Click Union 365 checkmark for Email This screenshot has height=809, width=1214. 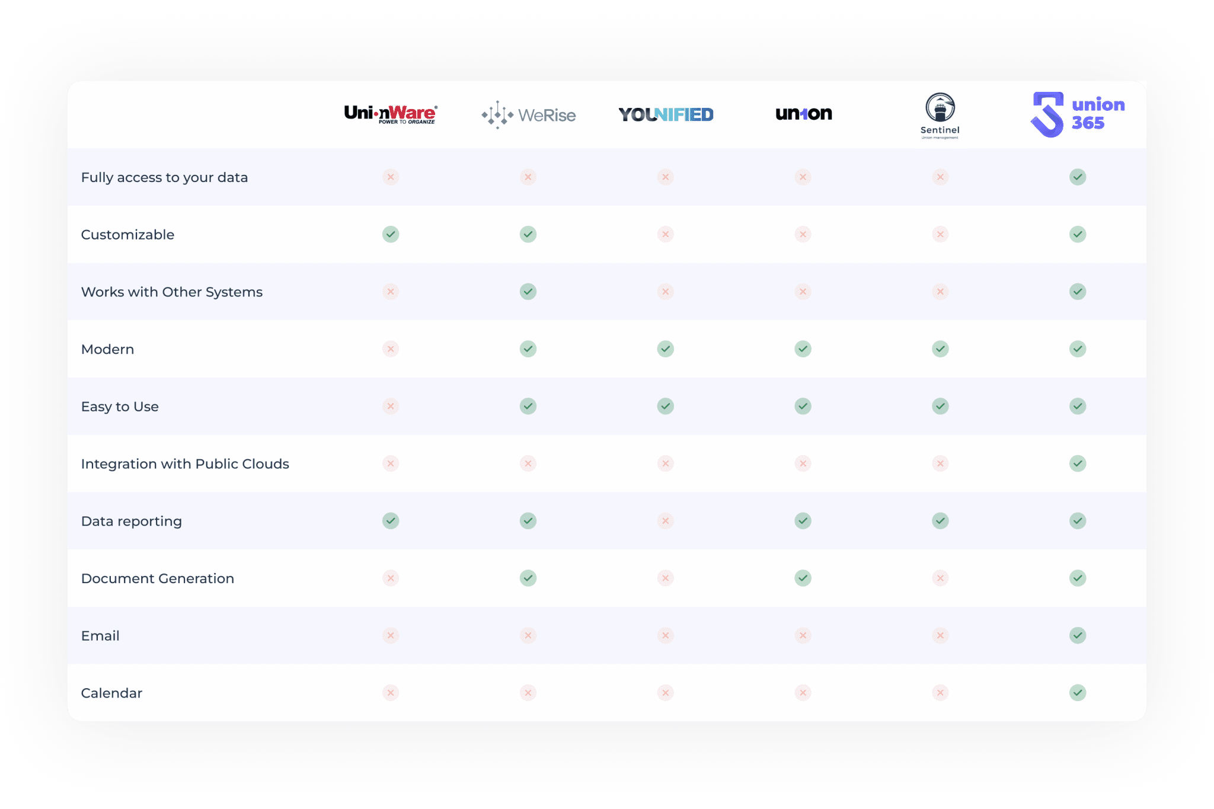(x=1078, y=635)
